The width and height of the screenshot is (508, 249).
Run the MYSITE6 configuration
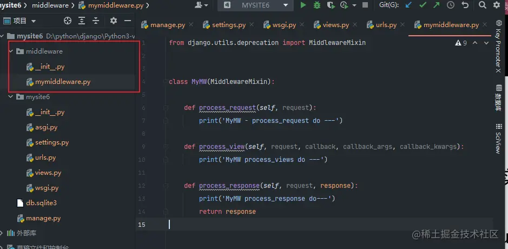click(x=303, y=5)
